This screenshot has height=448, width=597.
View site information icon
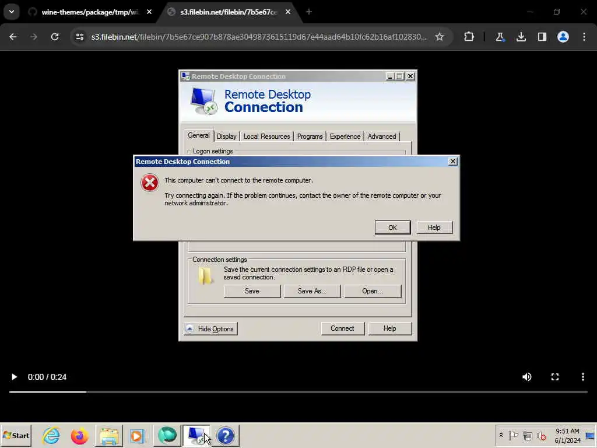(79, 37)
